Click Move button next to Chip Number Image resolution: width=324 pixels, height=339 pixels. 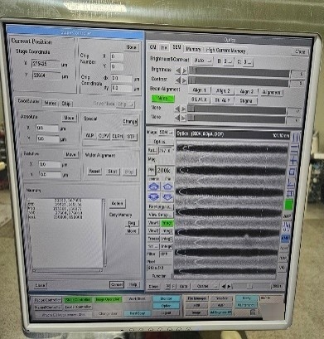click(x=131, y=47)
